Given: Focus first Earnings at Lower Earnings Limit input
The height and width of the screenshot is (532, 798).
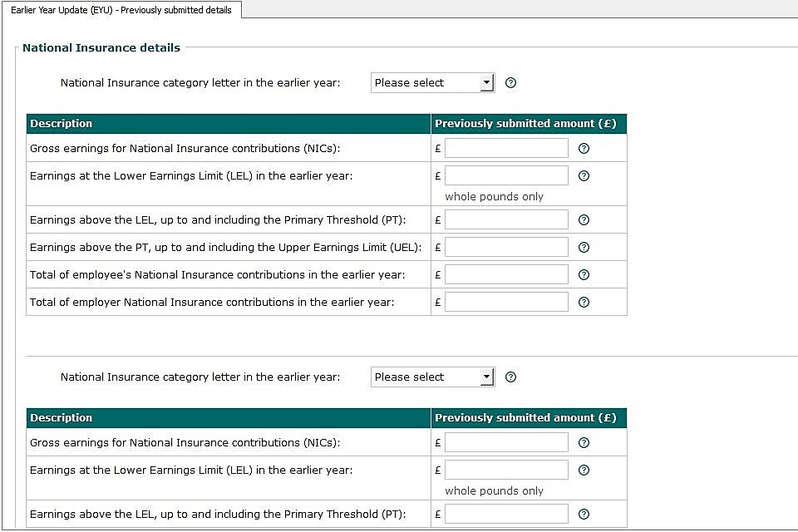Looking at the screenshot, I should 506,175.
